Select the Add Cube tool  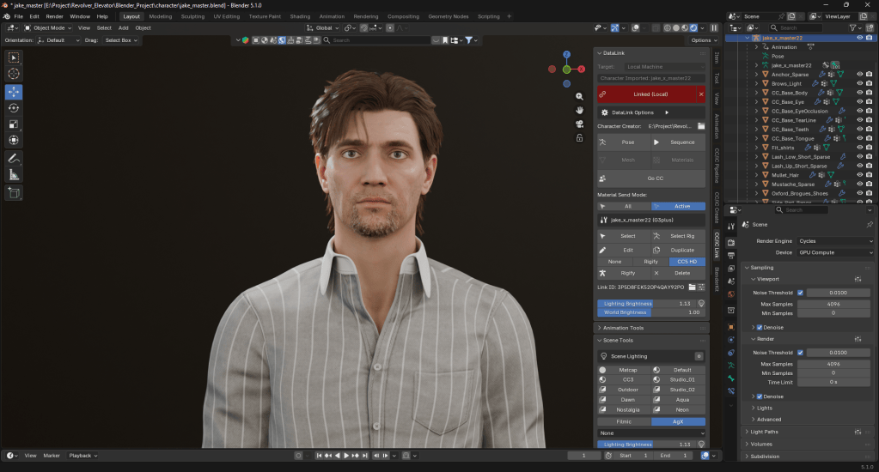pos(14,193)
